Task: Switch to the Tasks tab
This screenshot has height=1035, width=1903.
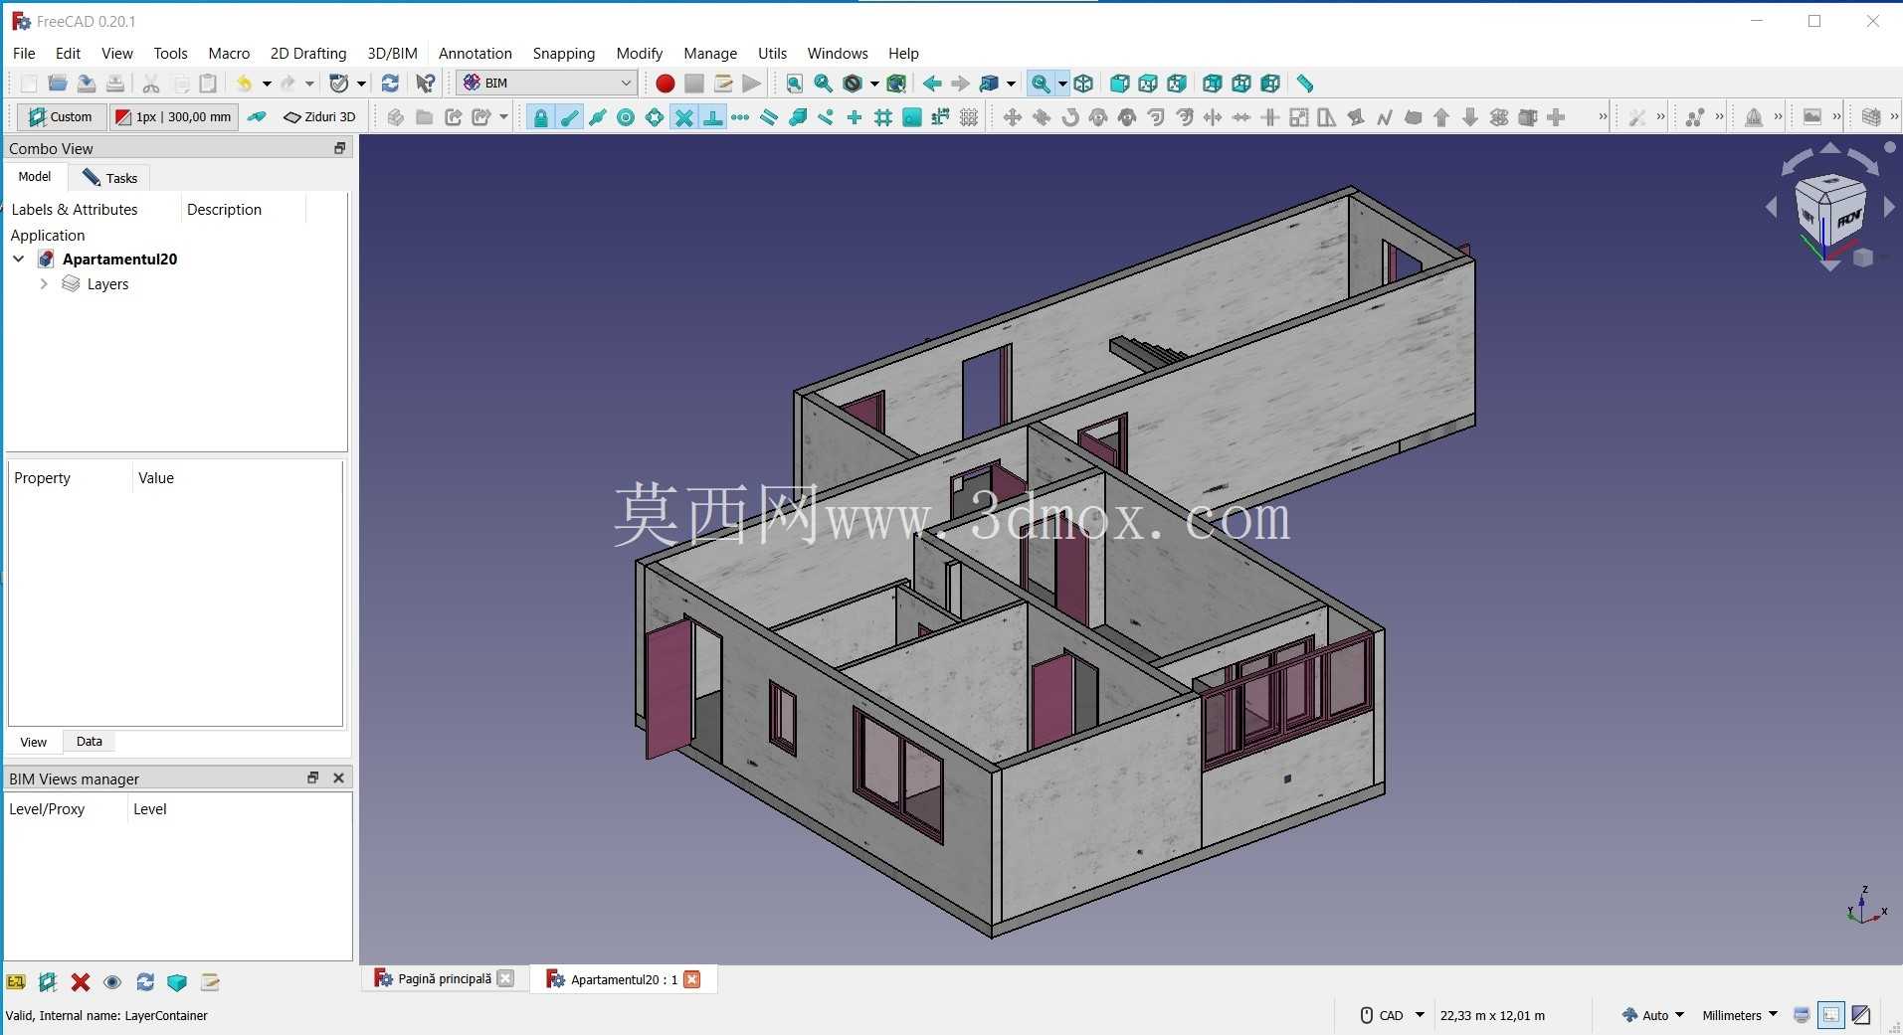Action: pyautogui.click(x=110, y=178)
